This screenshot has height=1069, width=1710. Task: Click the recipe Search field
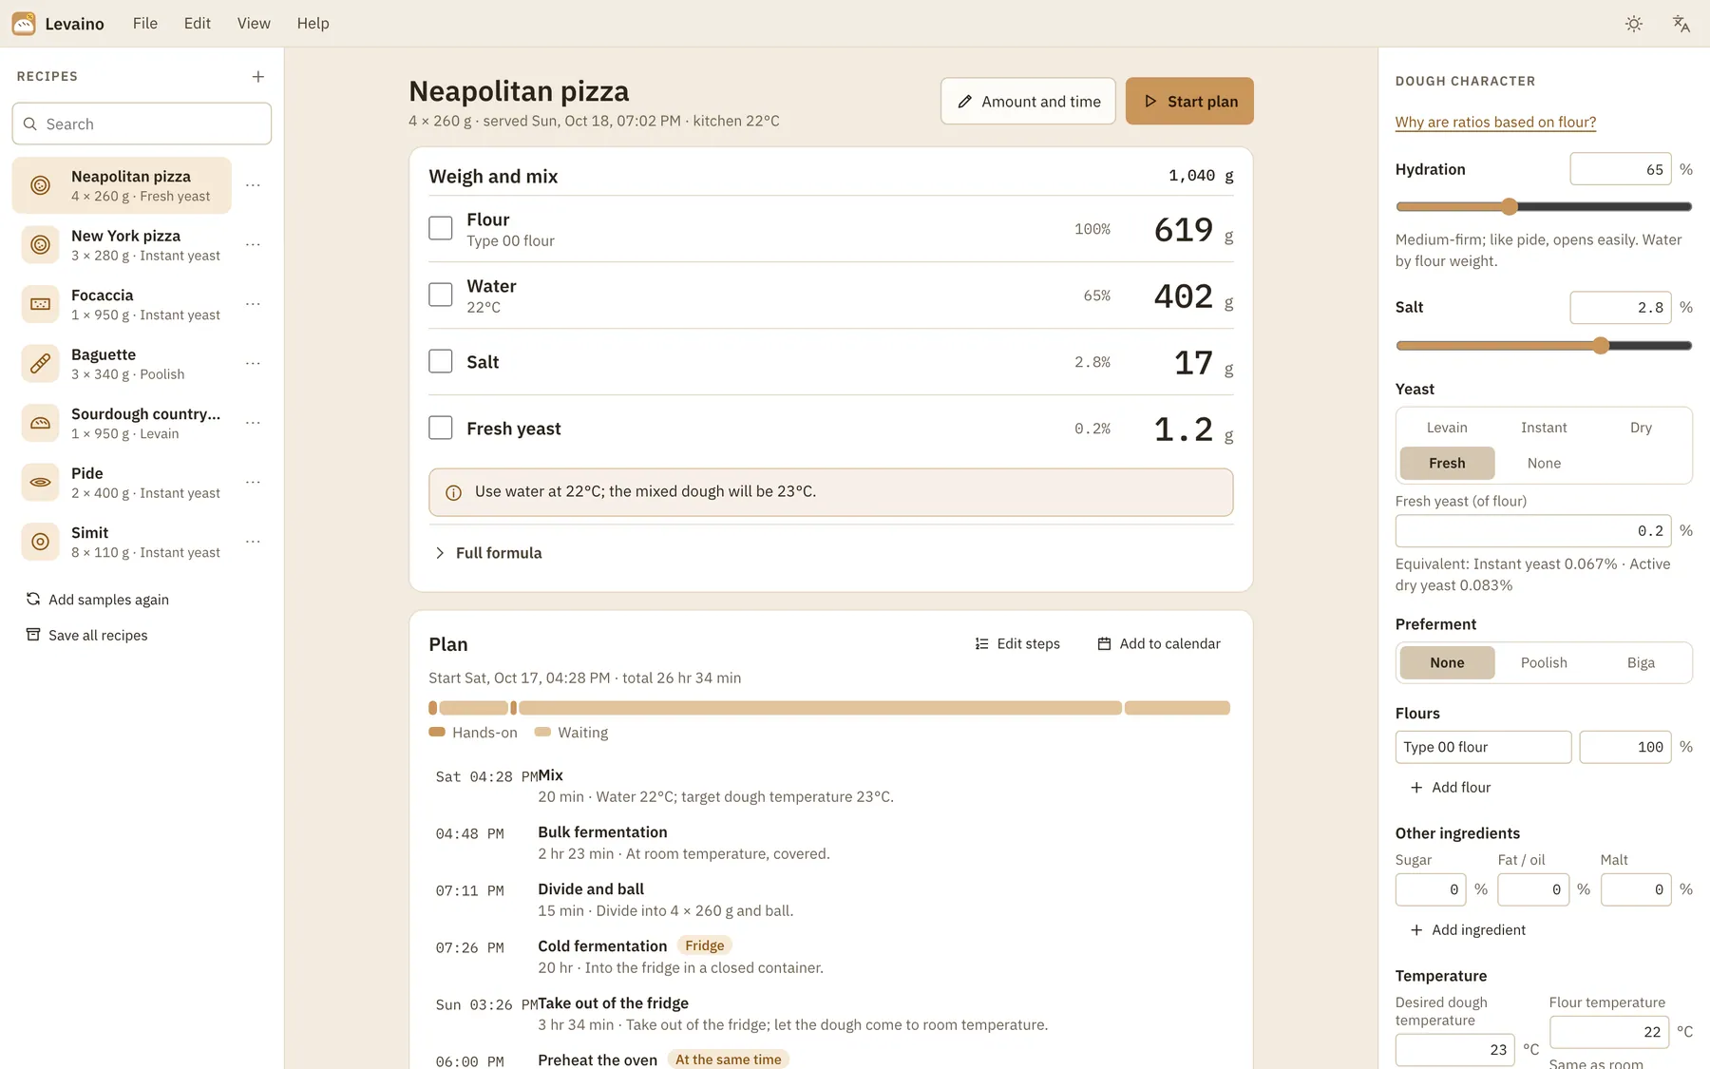[142, 124]
